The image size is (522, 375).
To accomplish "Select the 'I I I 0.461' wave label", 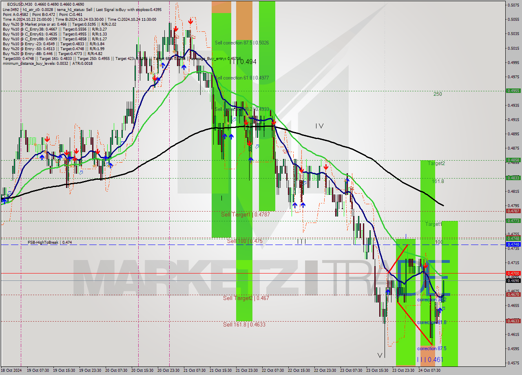I will (x=430, y=360).
